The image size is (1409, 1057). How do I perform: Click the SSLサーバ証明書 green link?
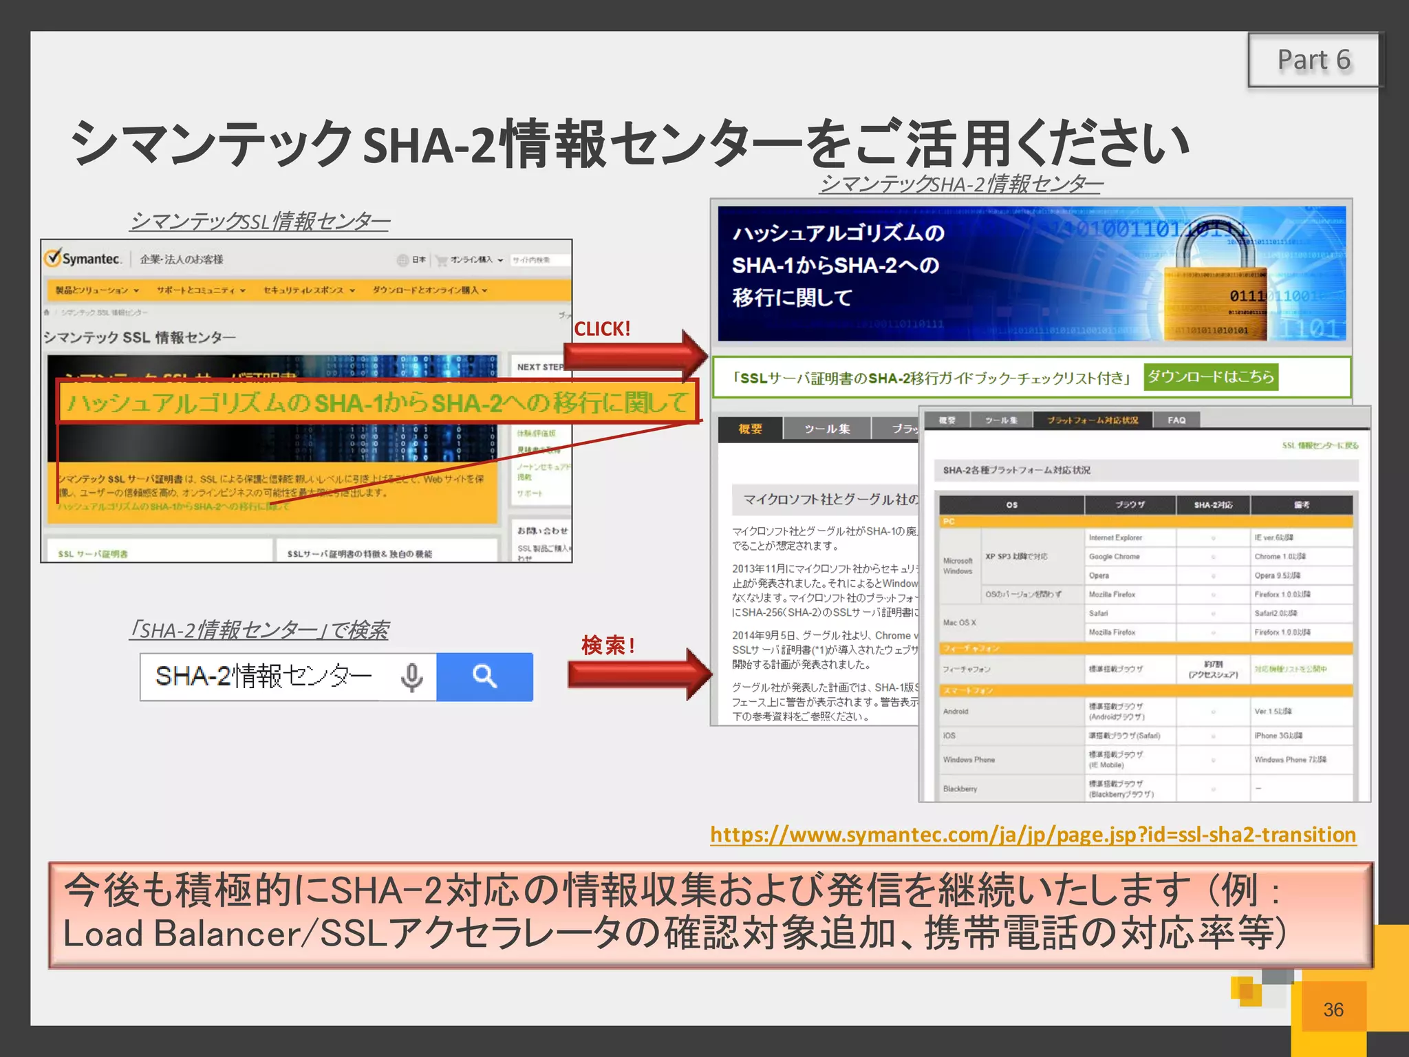tap(93, 554)
